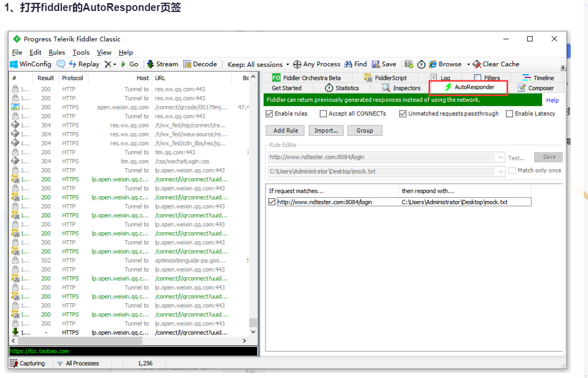Open the mock.txt response path dropdown
The image size is (588, 378).
(501, 171)
